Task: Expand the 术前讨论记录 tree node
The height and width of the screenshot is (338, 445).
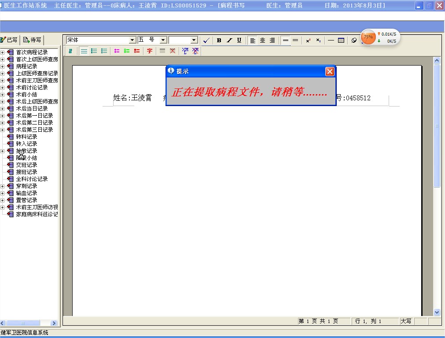Action: click(2, 88)
